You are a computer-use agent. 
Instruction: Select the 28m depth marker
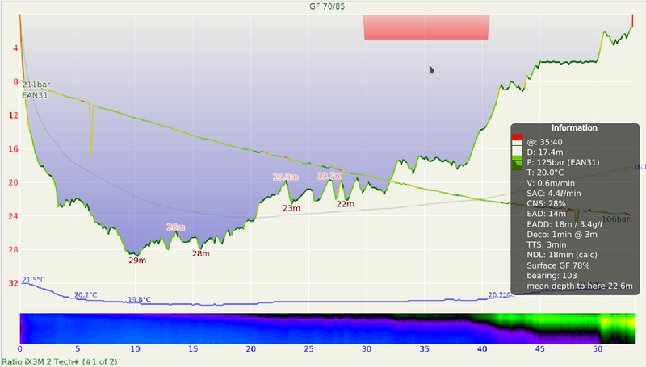(200, 254)
